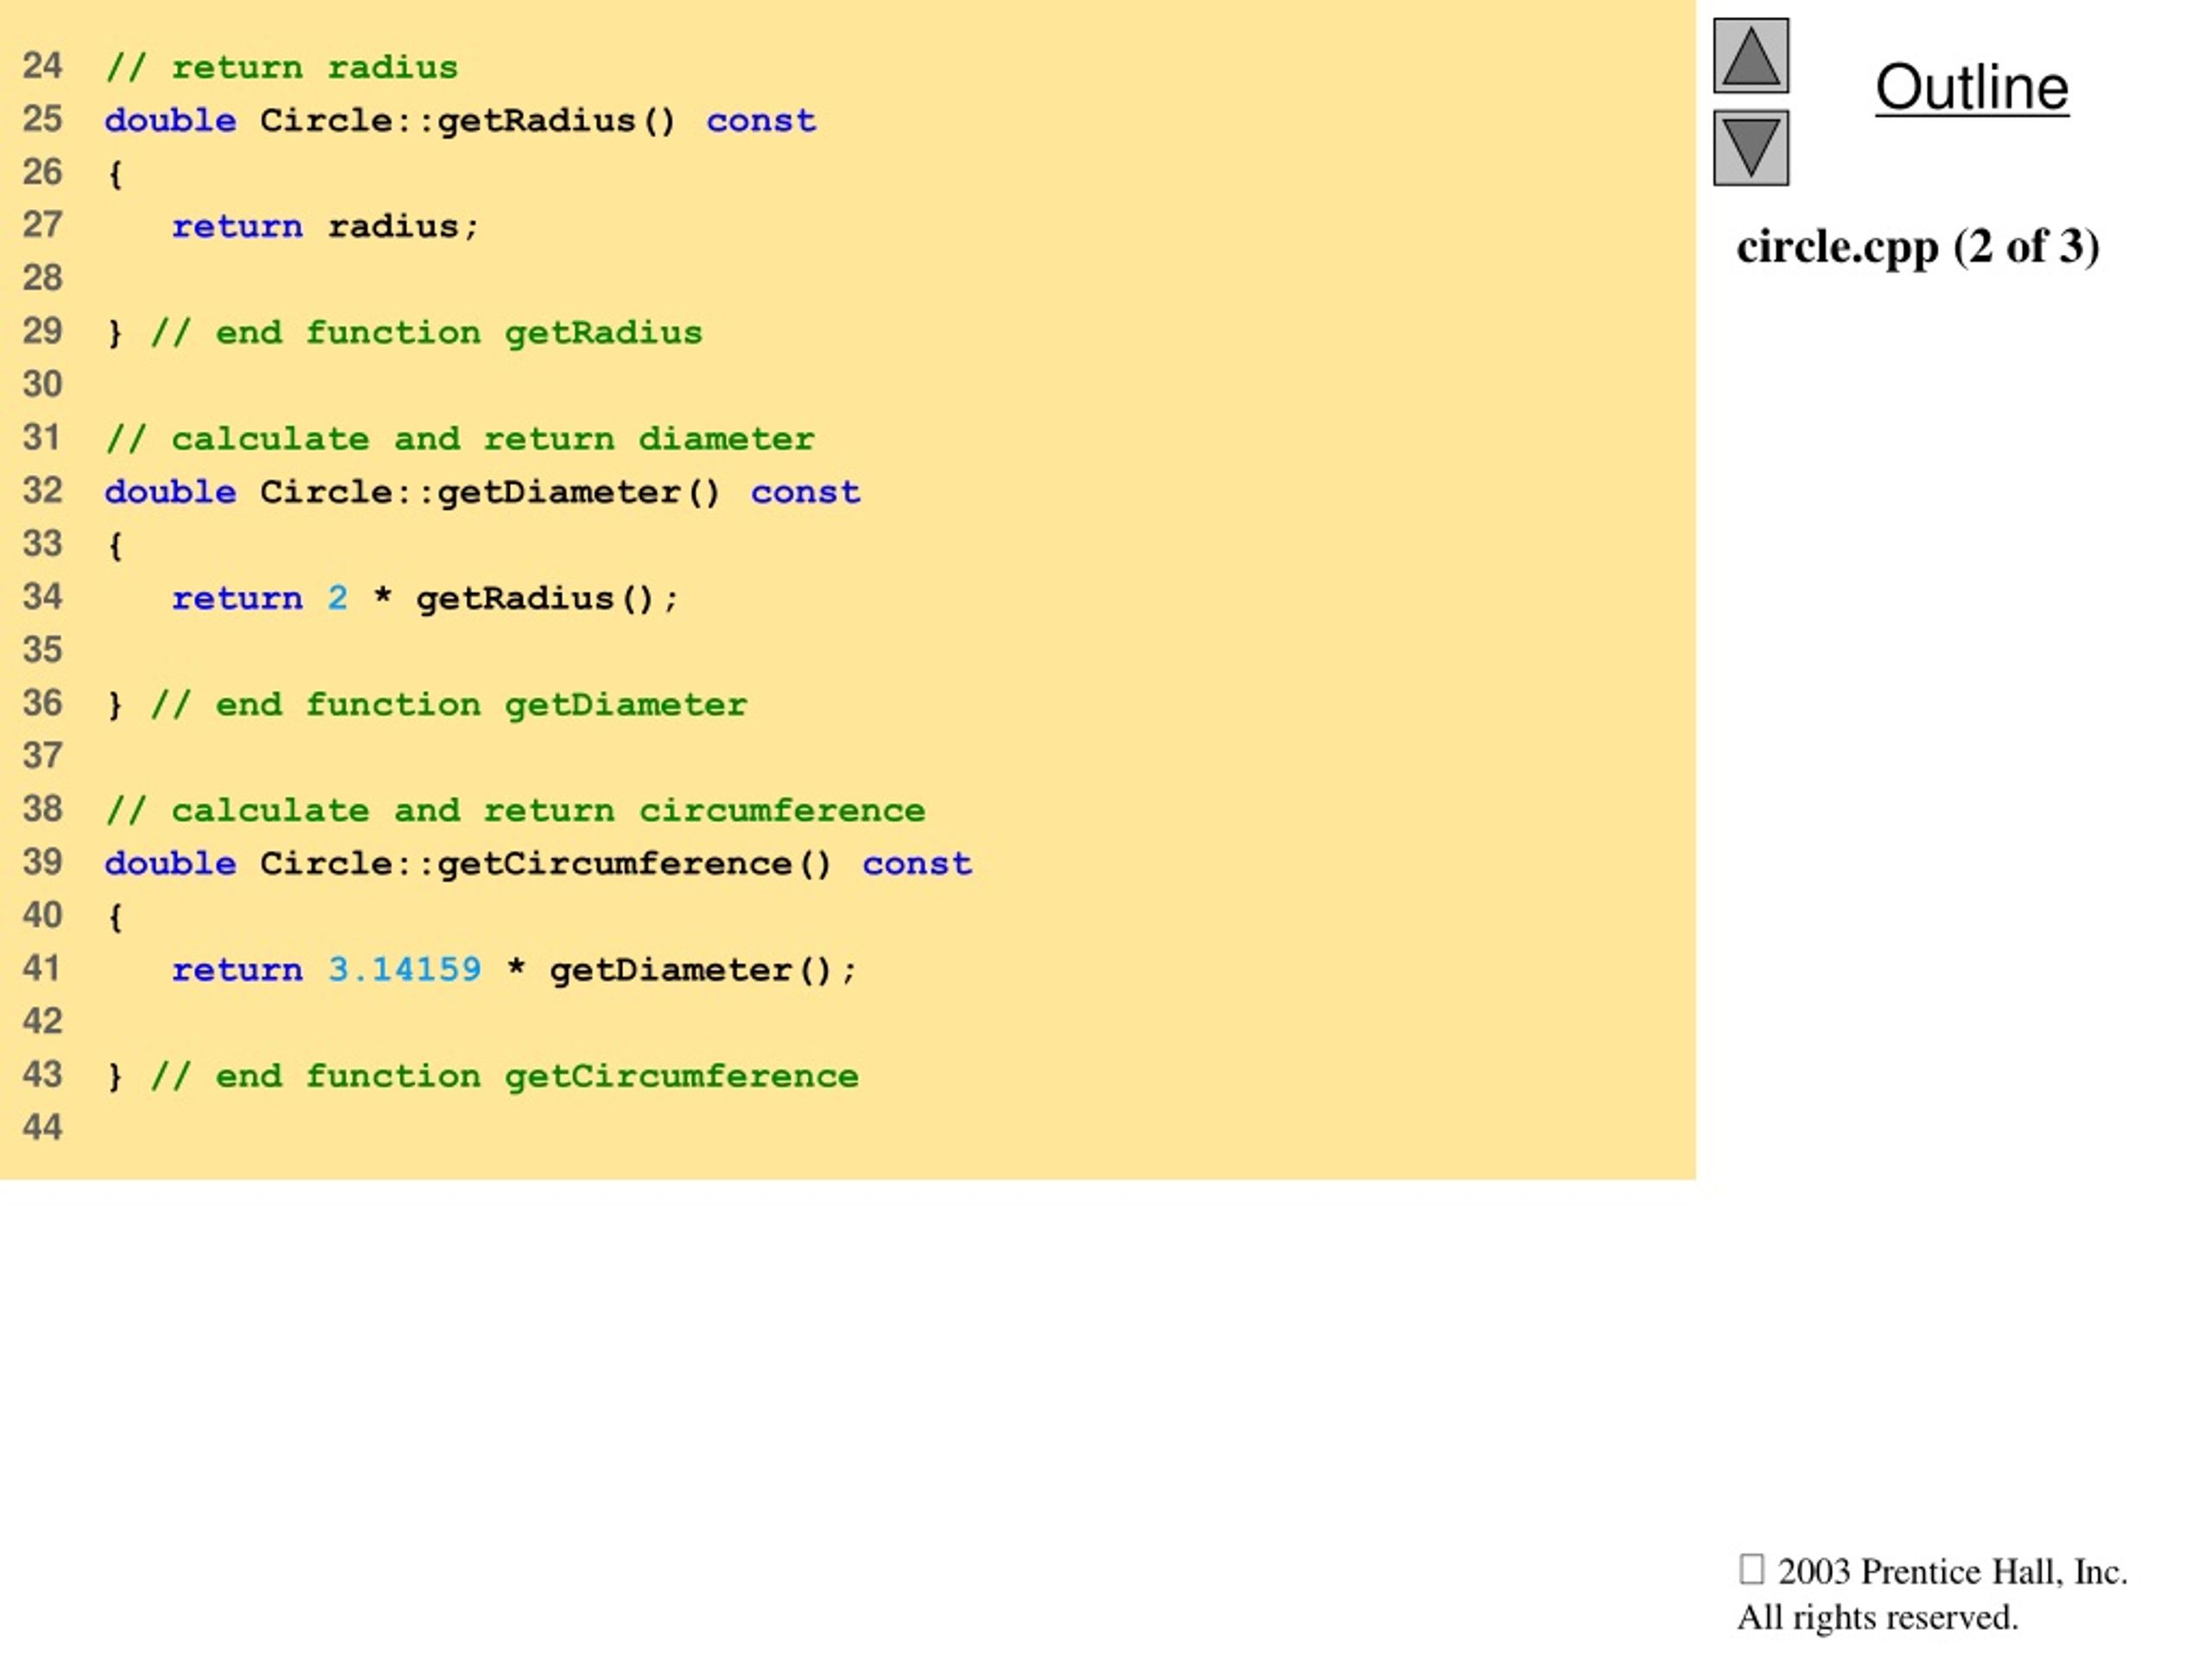The image size is (2212, 1659).
Task: Click the down triangle navigation button
Action: pyautogui.click(x=1750, y=148)
